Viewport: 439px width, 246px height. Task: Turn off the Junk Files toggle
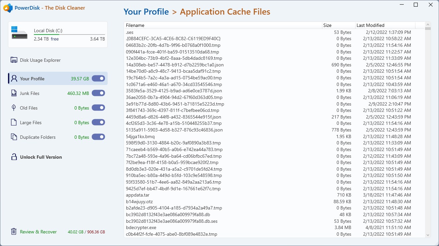pos(98,93)
